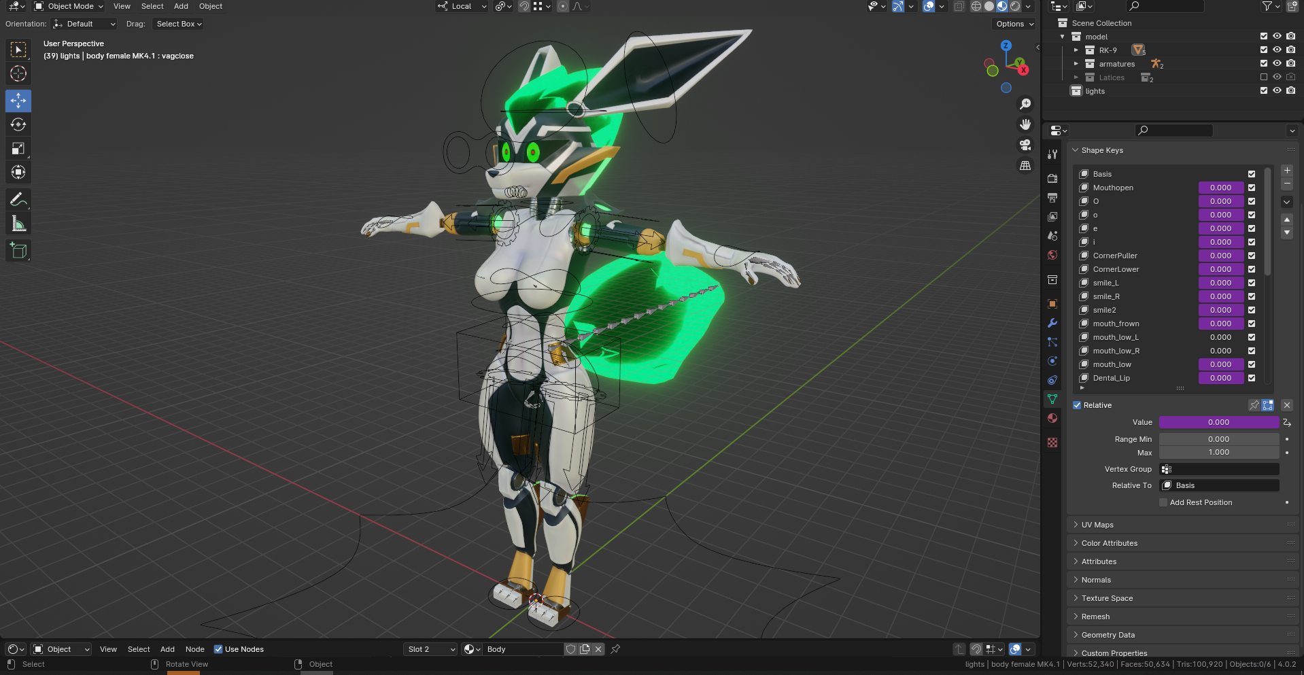Toggle Use Nodes checkbox
This screenshot has width=1304, height=675.
coord(218,649)
